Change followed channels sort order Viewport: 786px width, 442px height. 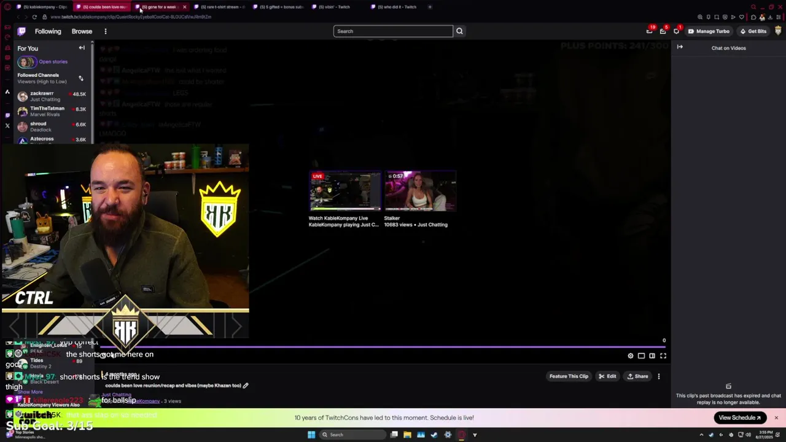(x=80, y=79)
